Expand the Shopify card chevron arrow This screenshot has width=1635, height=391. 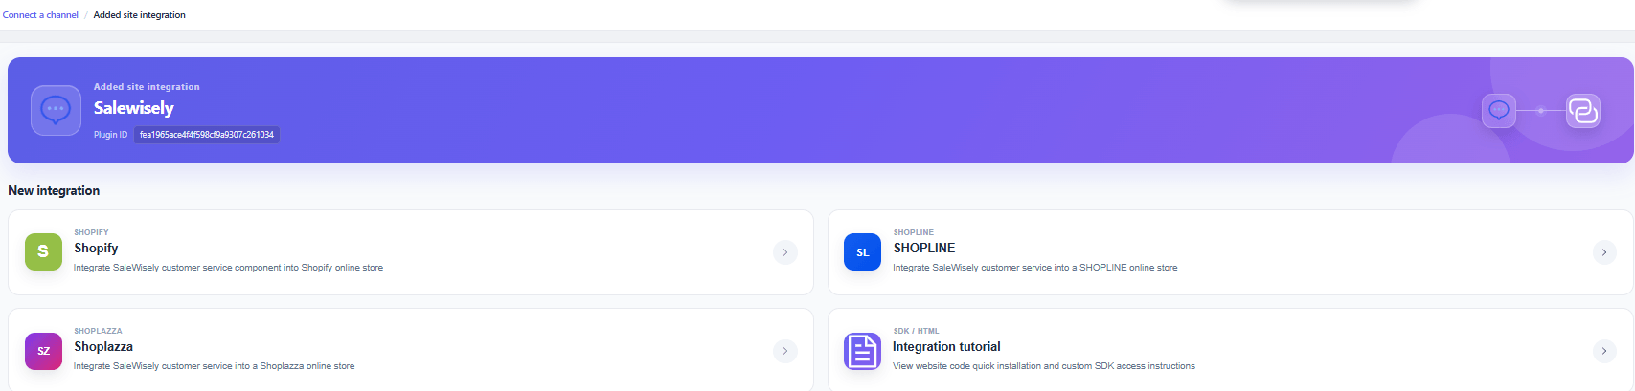785,252
